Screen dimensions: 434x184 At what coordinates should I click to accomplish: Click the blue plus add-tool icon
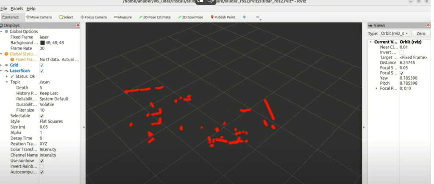coord(244,17)
